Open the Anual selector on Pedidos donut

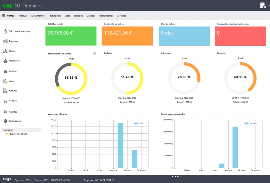coord(127,59)
